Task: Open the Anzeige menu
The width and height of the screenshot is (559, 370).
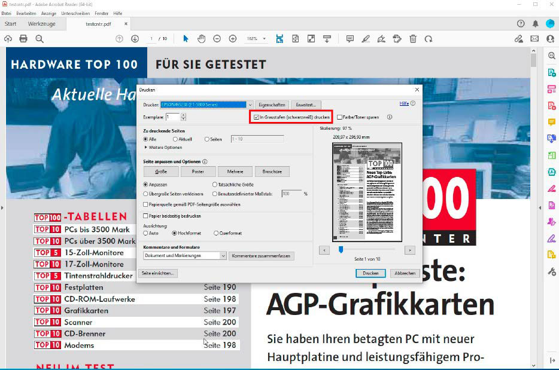Action: coord(48,13)
